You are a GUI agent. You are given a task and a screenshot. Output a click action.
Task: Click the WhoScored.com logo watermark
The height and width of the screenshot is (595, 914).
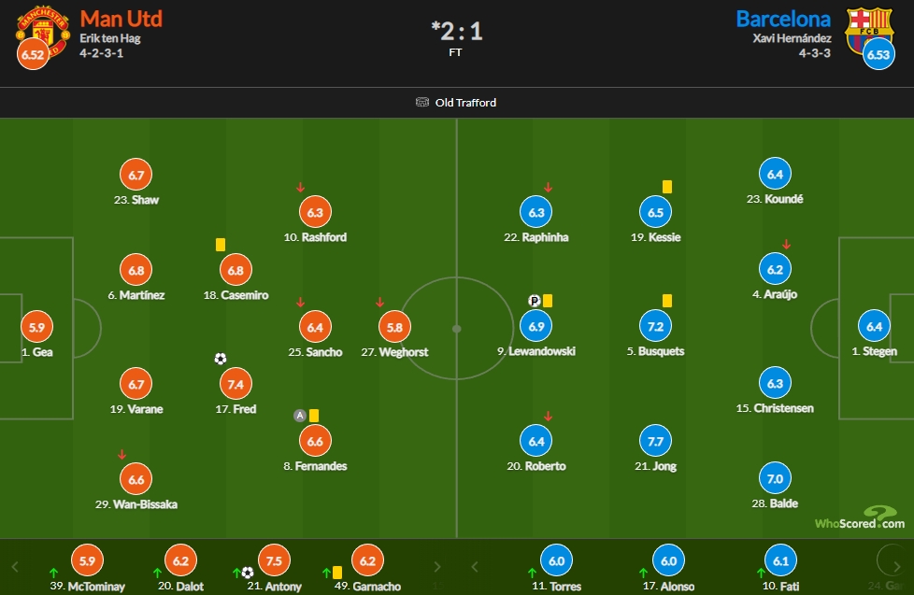click(x=860, y=517)
